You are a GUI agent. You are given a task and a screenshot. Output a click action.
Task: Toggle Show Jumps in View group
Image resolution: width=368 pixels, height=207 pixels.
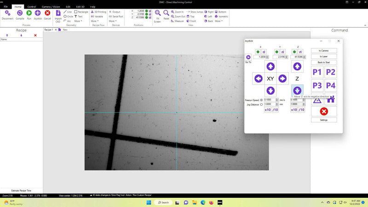coord(195,12)
